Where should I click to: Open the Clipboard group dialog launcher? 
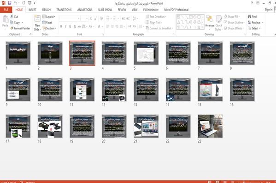[x=30, y=34]
